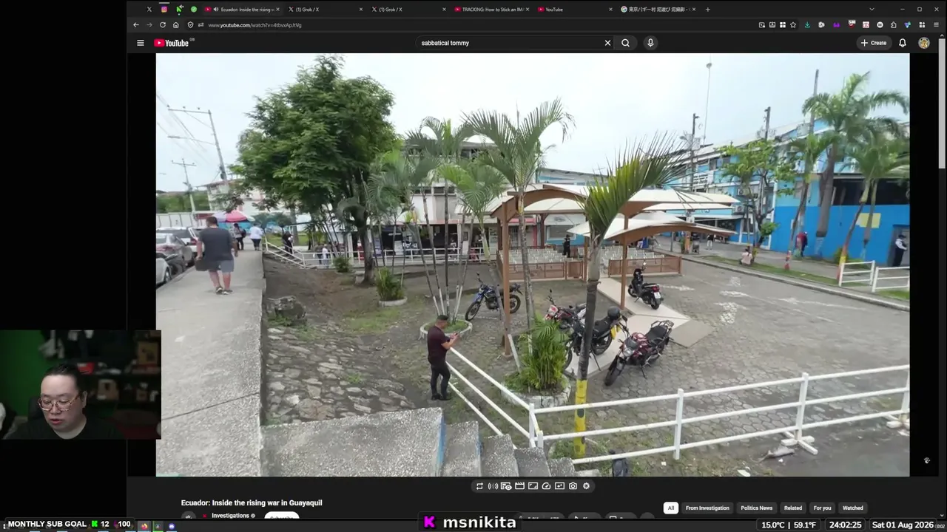
Task: Open the YouTube hamburger guide menu
Action: (140, 43)
